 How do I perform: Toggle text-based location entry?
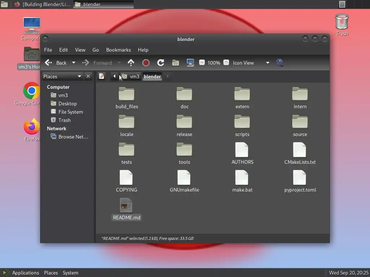[102, 76]
